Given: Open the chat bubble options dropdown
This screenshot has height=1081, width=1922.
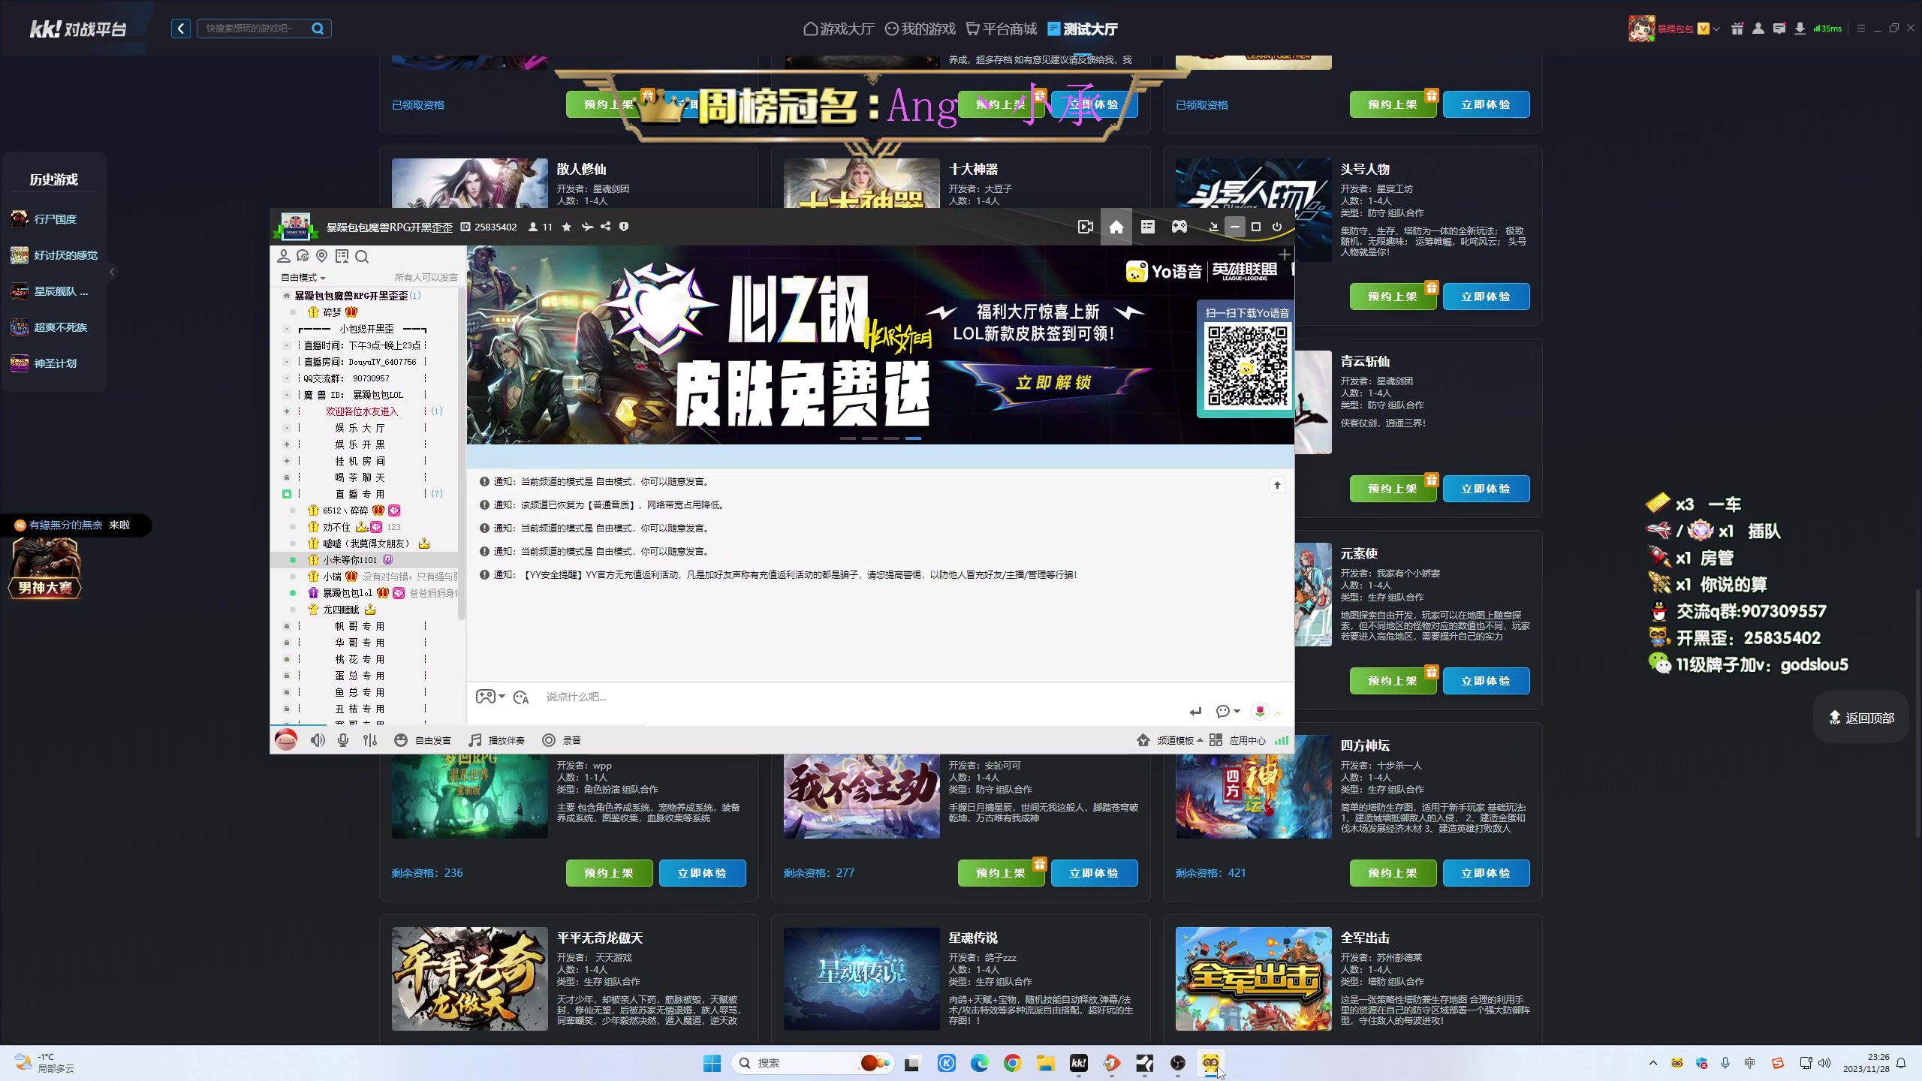Looking at the screenshot, I should click(x=1228, y=711).
